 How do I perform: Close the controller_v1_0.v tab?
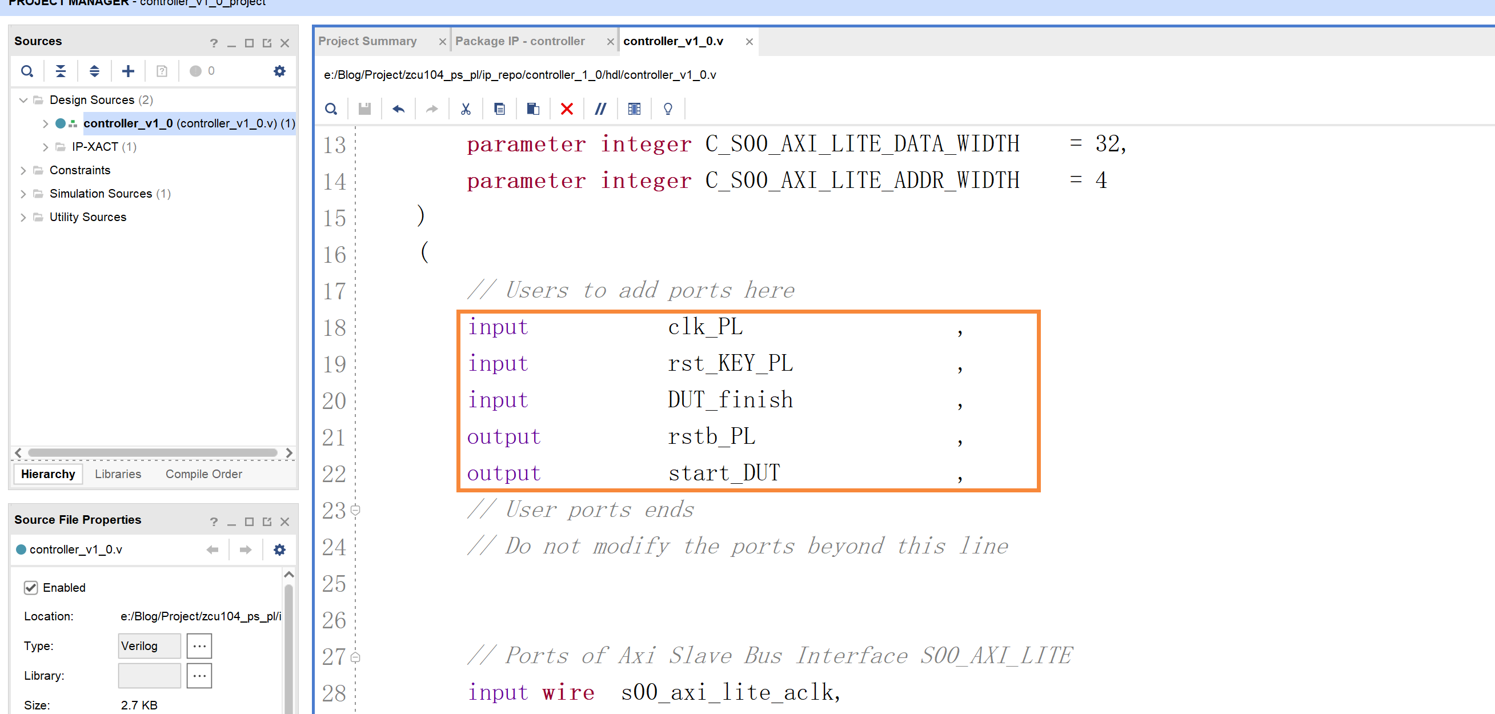[749, 42]
